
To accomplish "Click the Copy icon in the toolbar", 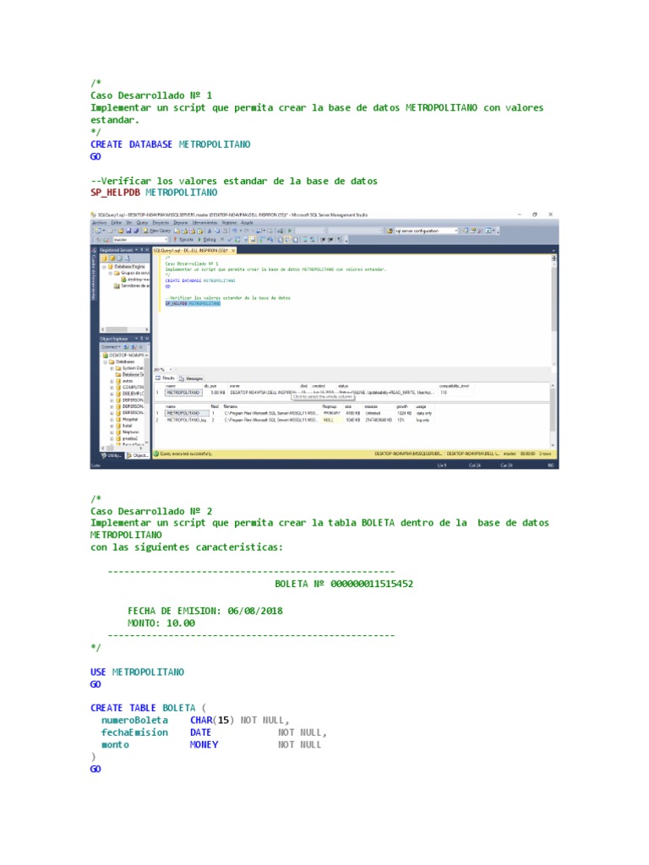I will [217, 231].
